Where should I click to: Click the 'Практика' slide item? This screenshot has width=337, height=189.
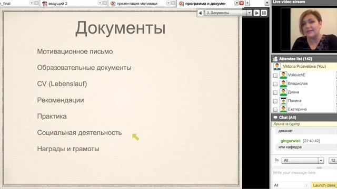tap(52, 117)
